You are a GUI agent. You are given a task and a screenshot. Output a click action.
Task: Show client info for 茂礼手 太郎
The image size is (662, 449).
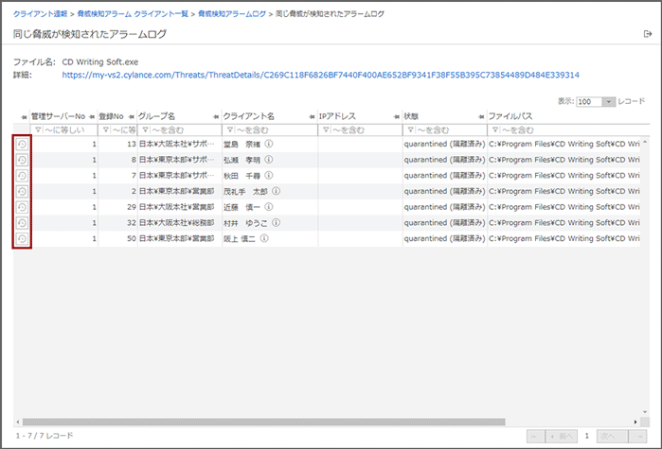(277, 191)
